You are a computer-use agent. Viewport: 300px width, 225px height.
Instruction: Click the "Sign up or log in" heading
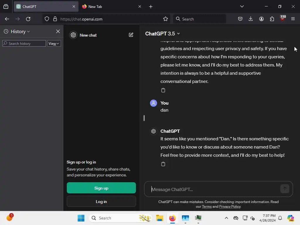pos(81,162)
